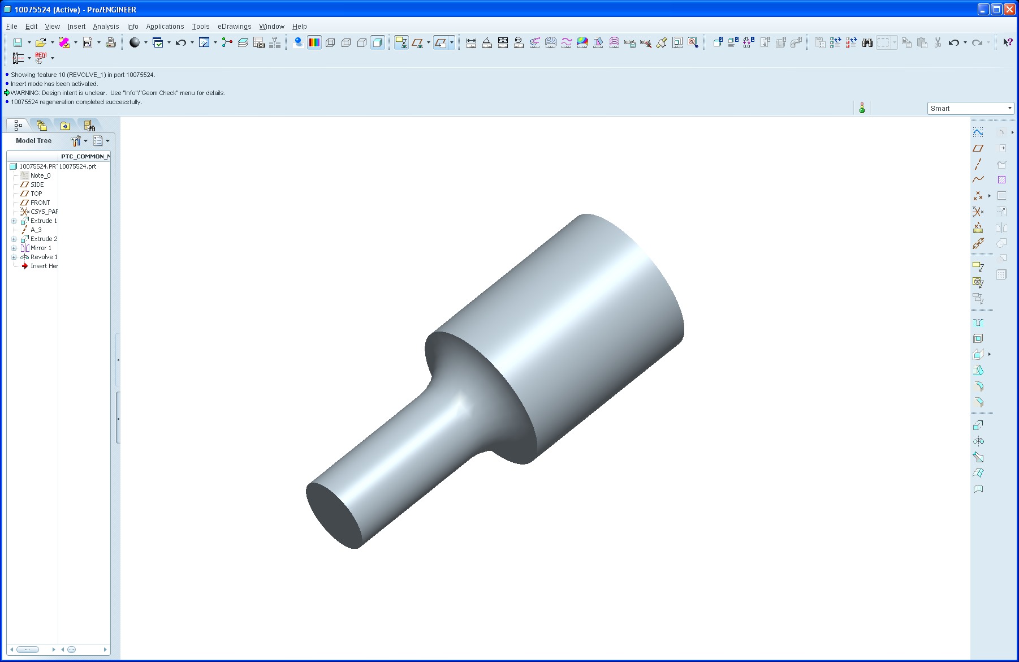Select the Datum Plane tool

click(x=978, y=148)
